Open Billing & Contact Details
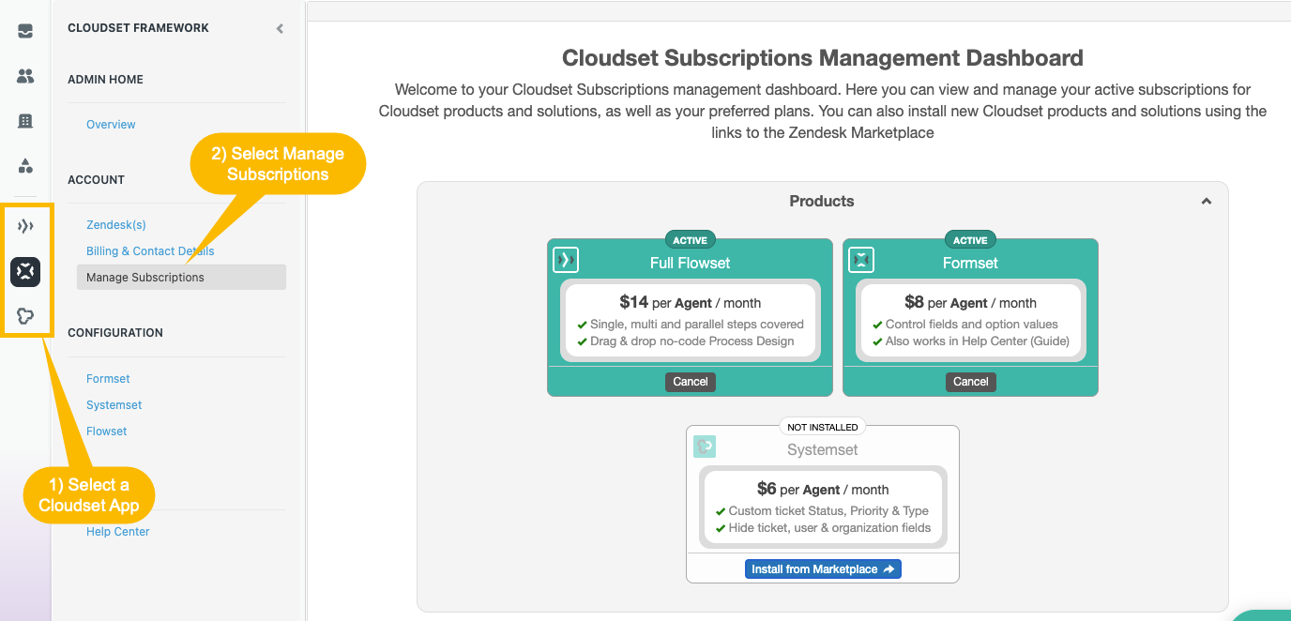 [x=150, y=251]
